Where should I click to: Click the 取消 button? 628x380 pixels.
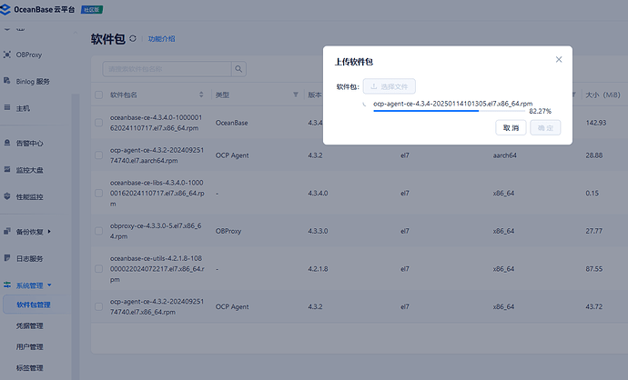[511, 127]
